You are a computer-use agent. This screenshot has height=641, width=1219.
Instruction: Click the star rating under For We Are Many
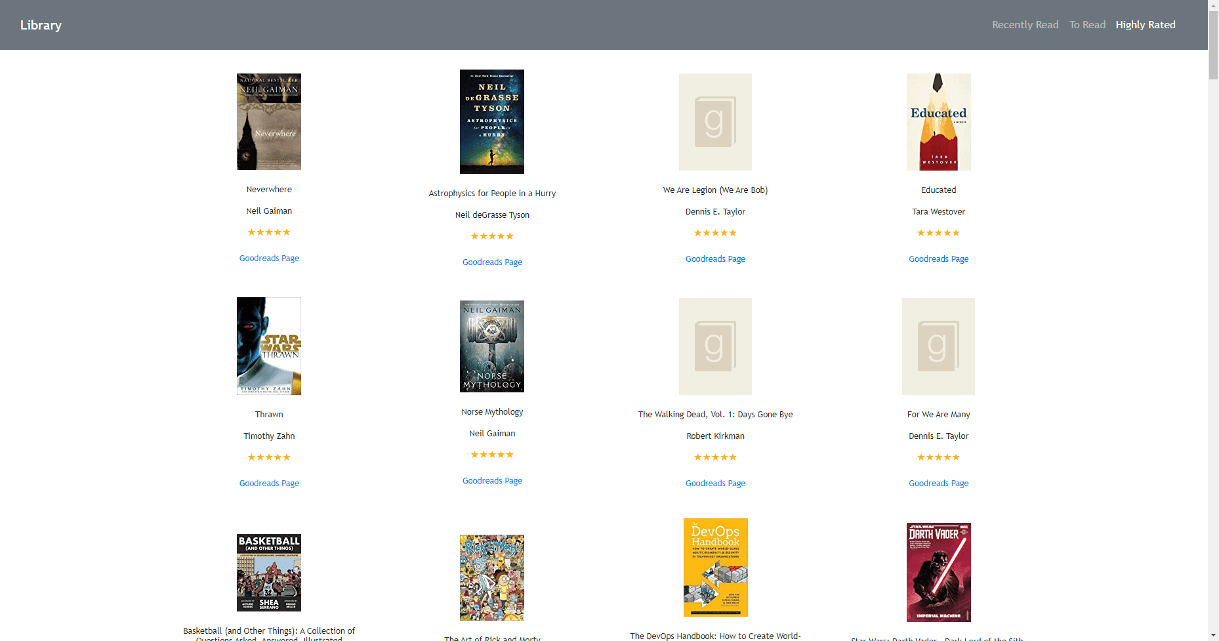point(938,457)
